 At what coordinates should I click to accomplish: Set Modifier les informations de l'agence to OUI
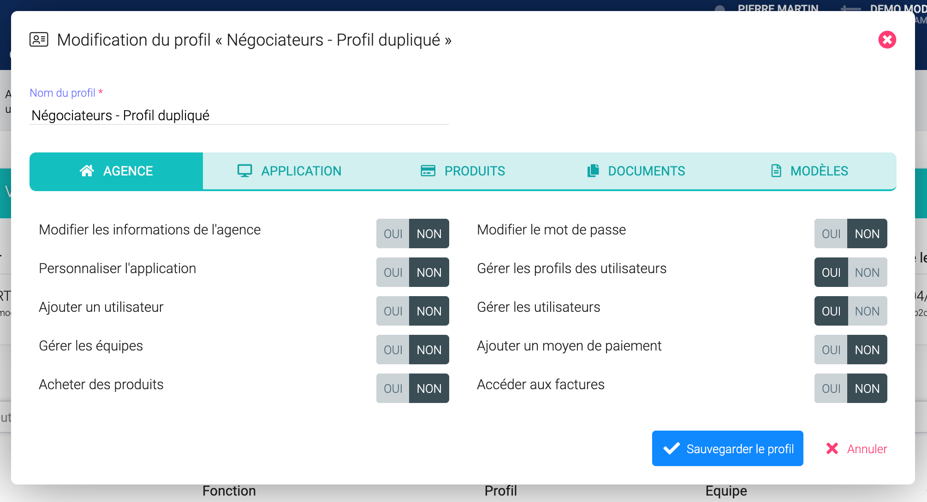coord(393,234)
